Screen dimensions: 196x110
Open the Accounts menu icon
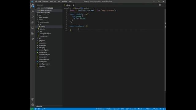(33, 99)
